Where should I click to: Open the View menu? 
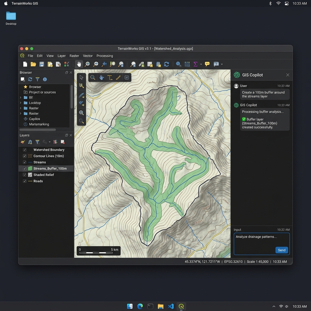(50, 56)
